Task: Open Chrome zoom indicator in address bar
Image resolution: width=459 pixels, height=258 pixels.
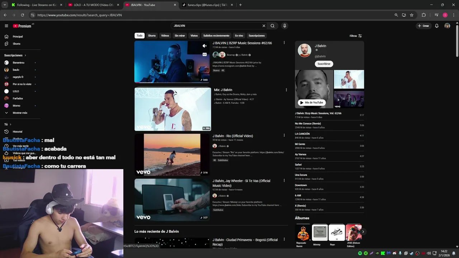Action: [x=396, y=15]
